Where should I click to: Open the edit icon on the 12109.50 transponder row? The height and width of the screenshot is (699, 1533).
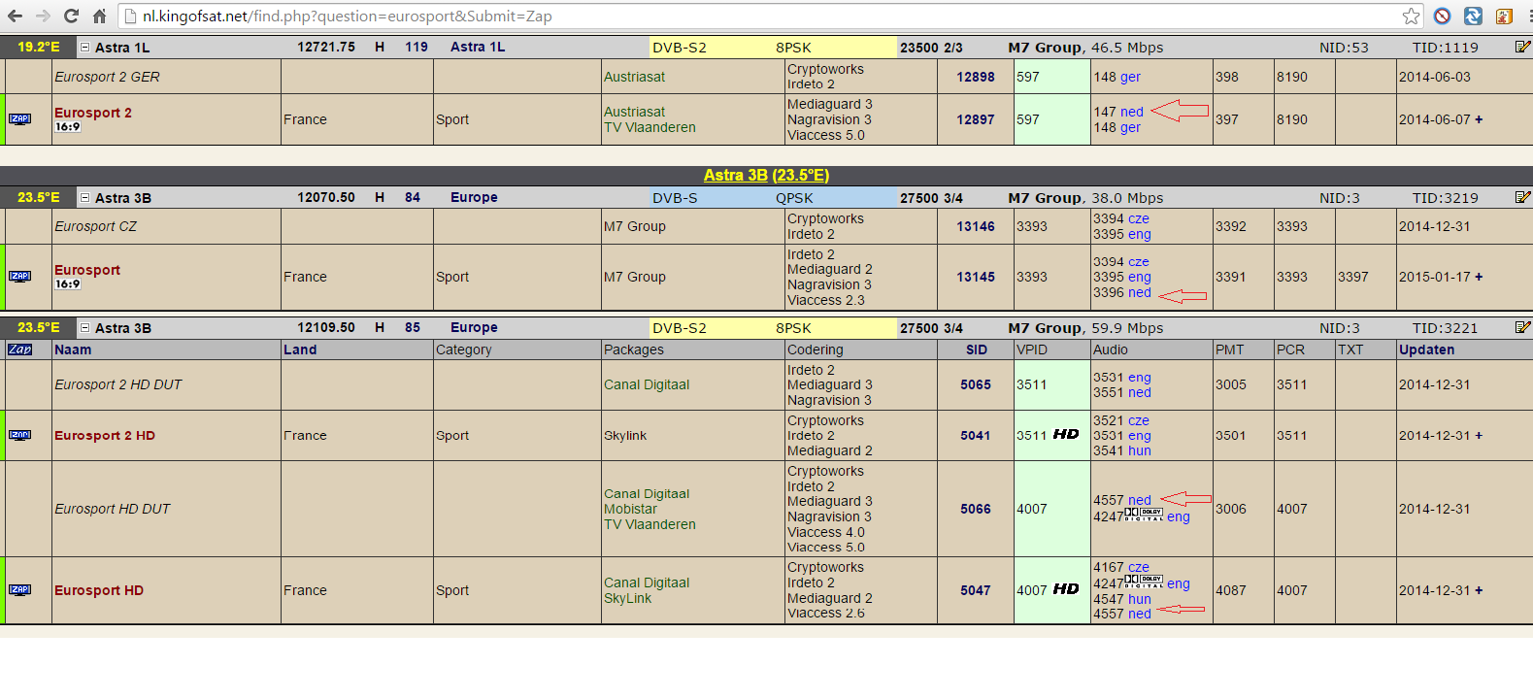click(x=1522, y=327)
